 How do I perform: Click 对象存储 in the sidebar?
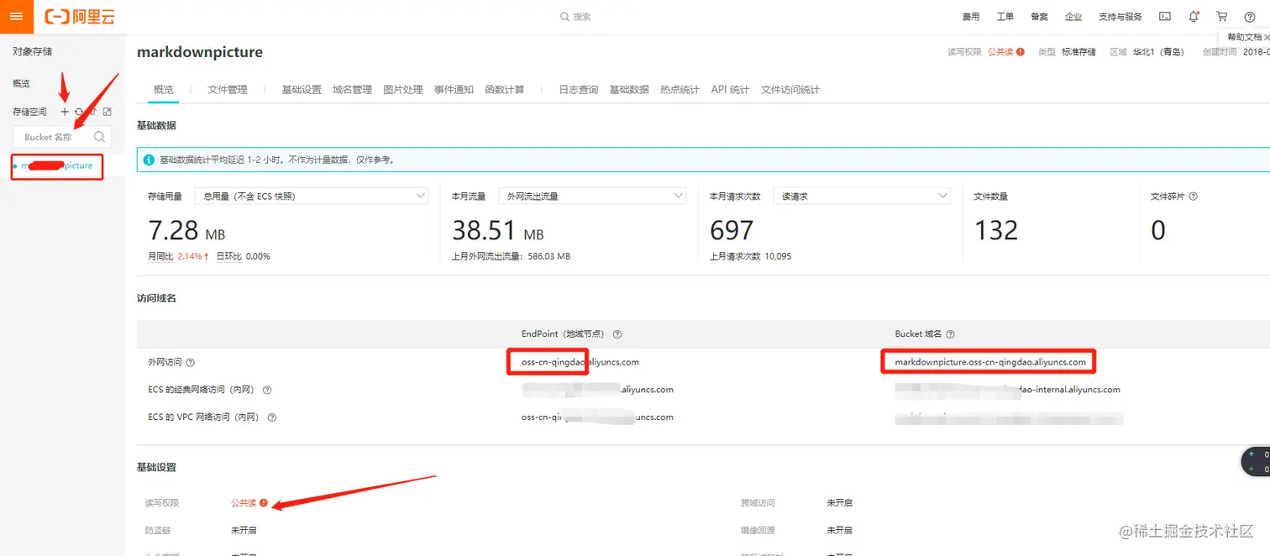pos(32,51)
